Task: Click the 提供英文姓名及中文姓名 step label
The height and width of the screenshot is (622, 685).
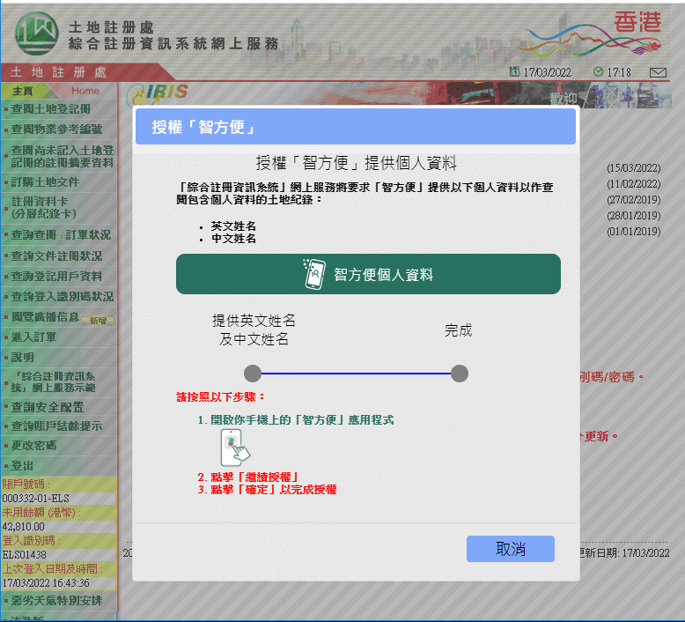Action: click(254, 330)
